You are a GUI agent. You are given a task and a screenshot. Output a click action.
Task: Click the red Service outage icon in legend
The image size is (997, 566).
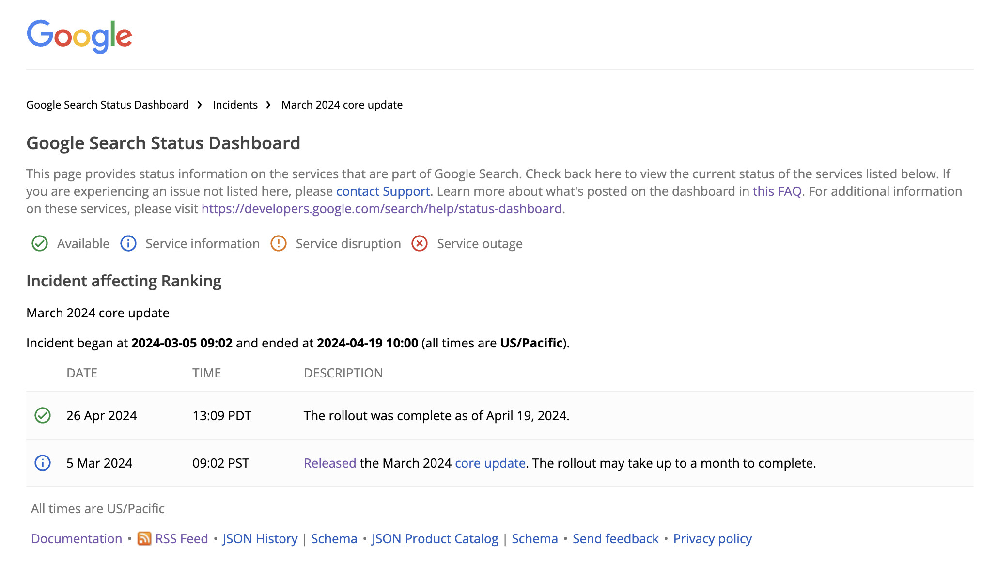(x=420, y=243)
